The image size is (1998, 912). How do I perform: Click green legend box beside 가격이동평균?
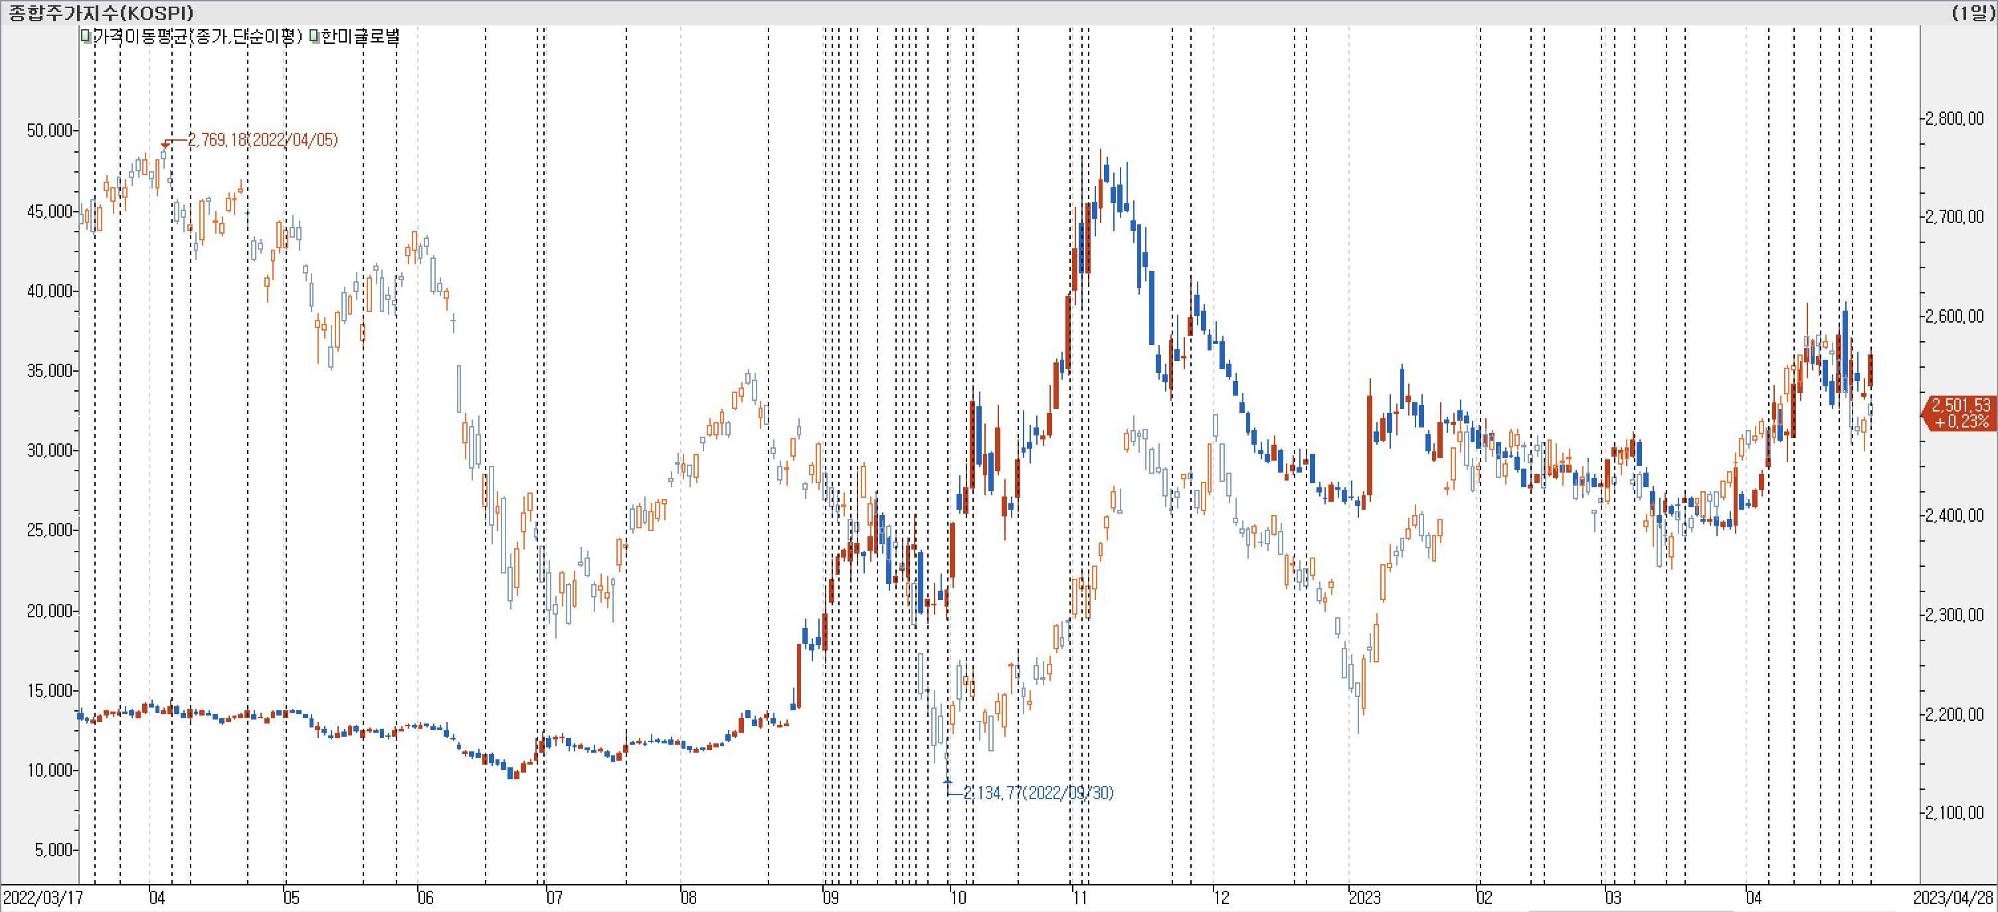(x=85, y=36)
